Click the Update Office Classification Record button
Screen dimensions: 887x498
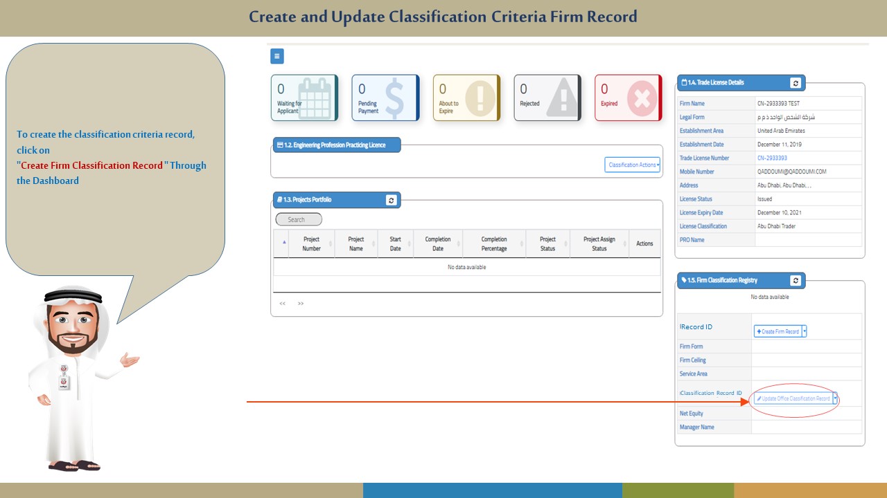(793, 398)
